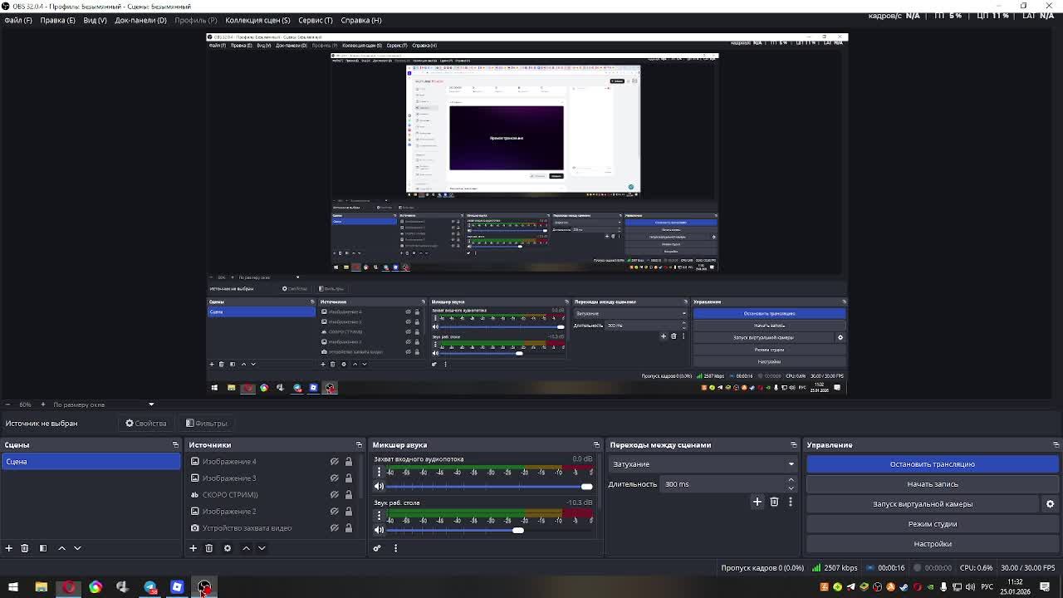Open the Вид menu
The image size is (1063, 598).
(x=95, y=20)
